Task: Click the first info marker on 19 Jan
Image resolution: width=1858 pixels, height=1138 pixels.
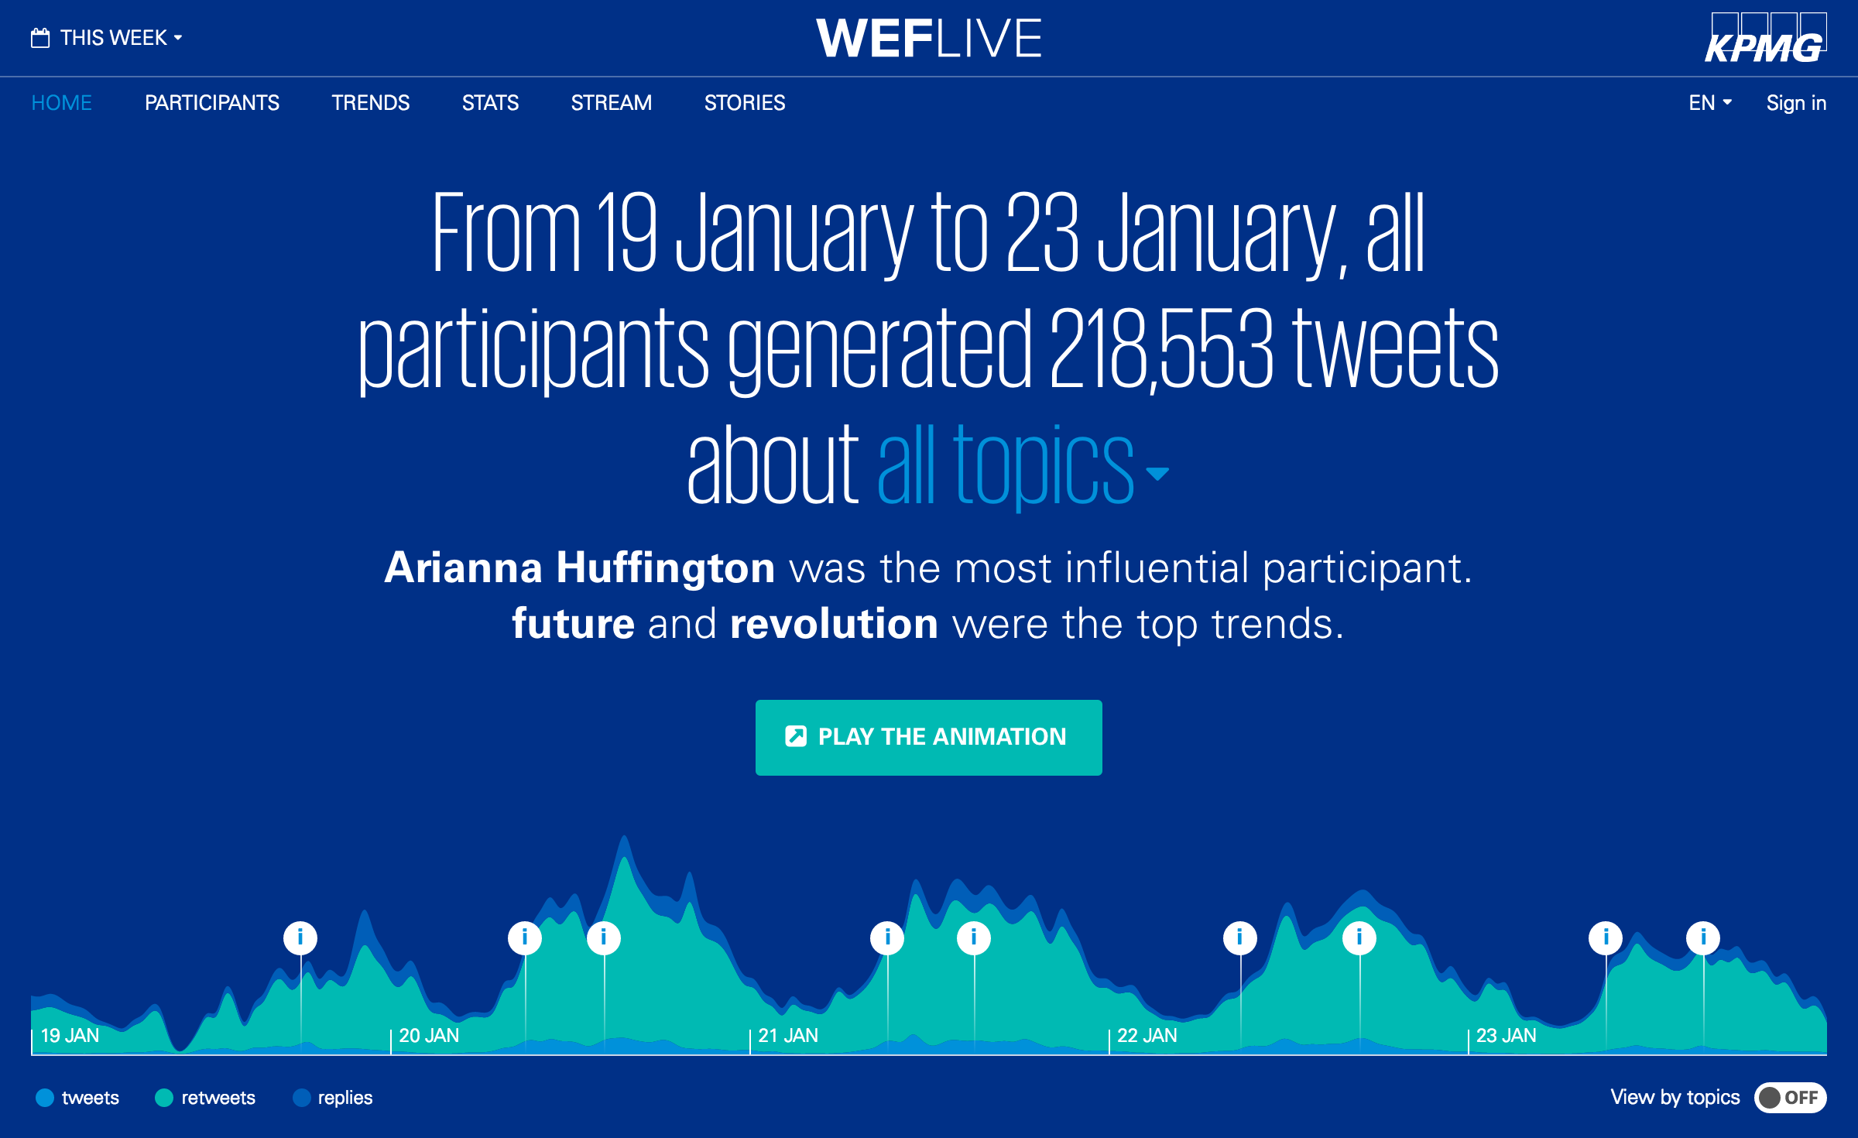Action: 300,938
